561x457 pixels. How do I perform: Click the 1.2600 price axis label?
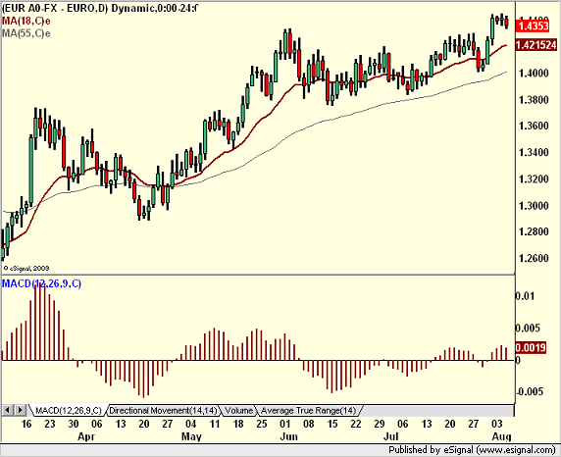click(534, 258)
